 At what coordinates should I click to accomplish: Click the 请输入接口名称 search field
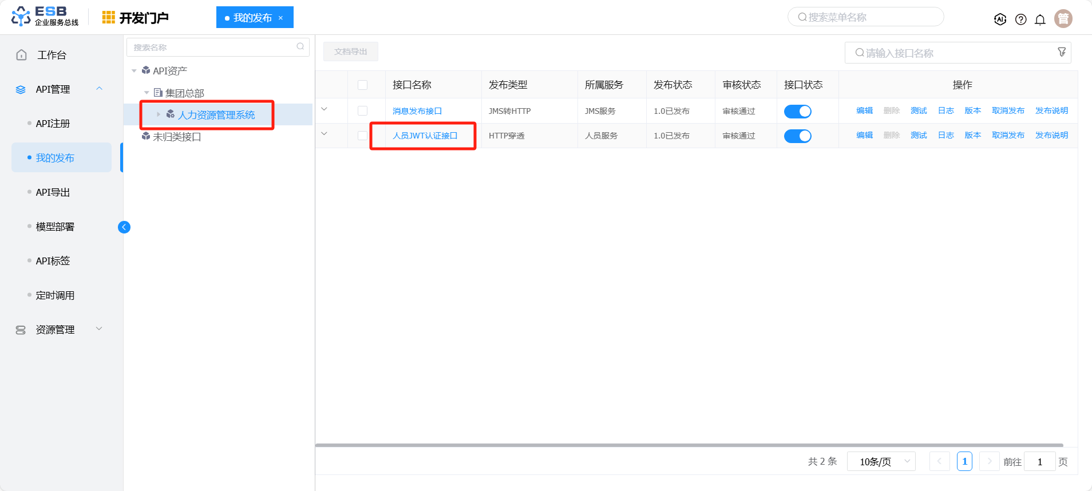click(x=958, y=53)
